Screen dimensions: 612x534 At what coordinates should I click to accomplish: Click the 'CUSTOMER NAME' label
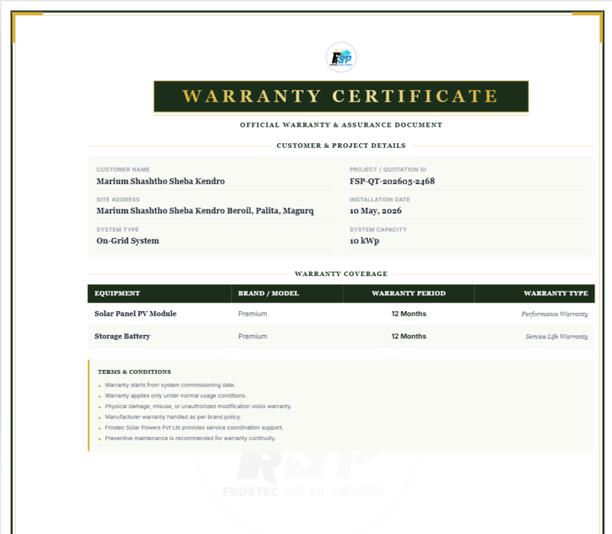123,170
